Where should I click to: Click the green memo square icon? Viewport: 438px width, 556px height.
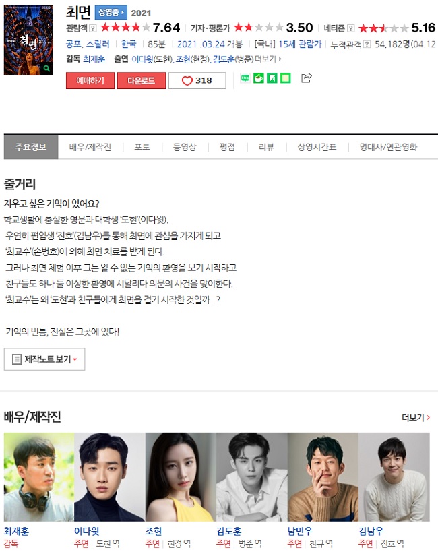click(x=286, y=78)
